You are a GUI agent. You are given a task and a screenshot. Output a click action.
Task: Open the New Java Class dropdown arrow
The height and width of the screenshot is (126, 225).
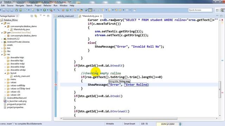(70, 10)
